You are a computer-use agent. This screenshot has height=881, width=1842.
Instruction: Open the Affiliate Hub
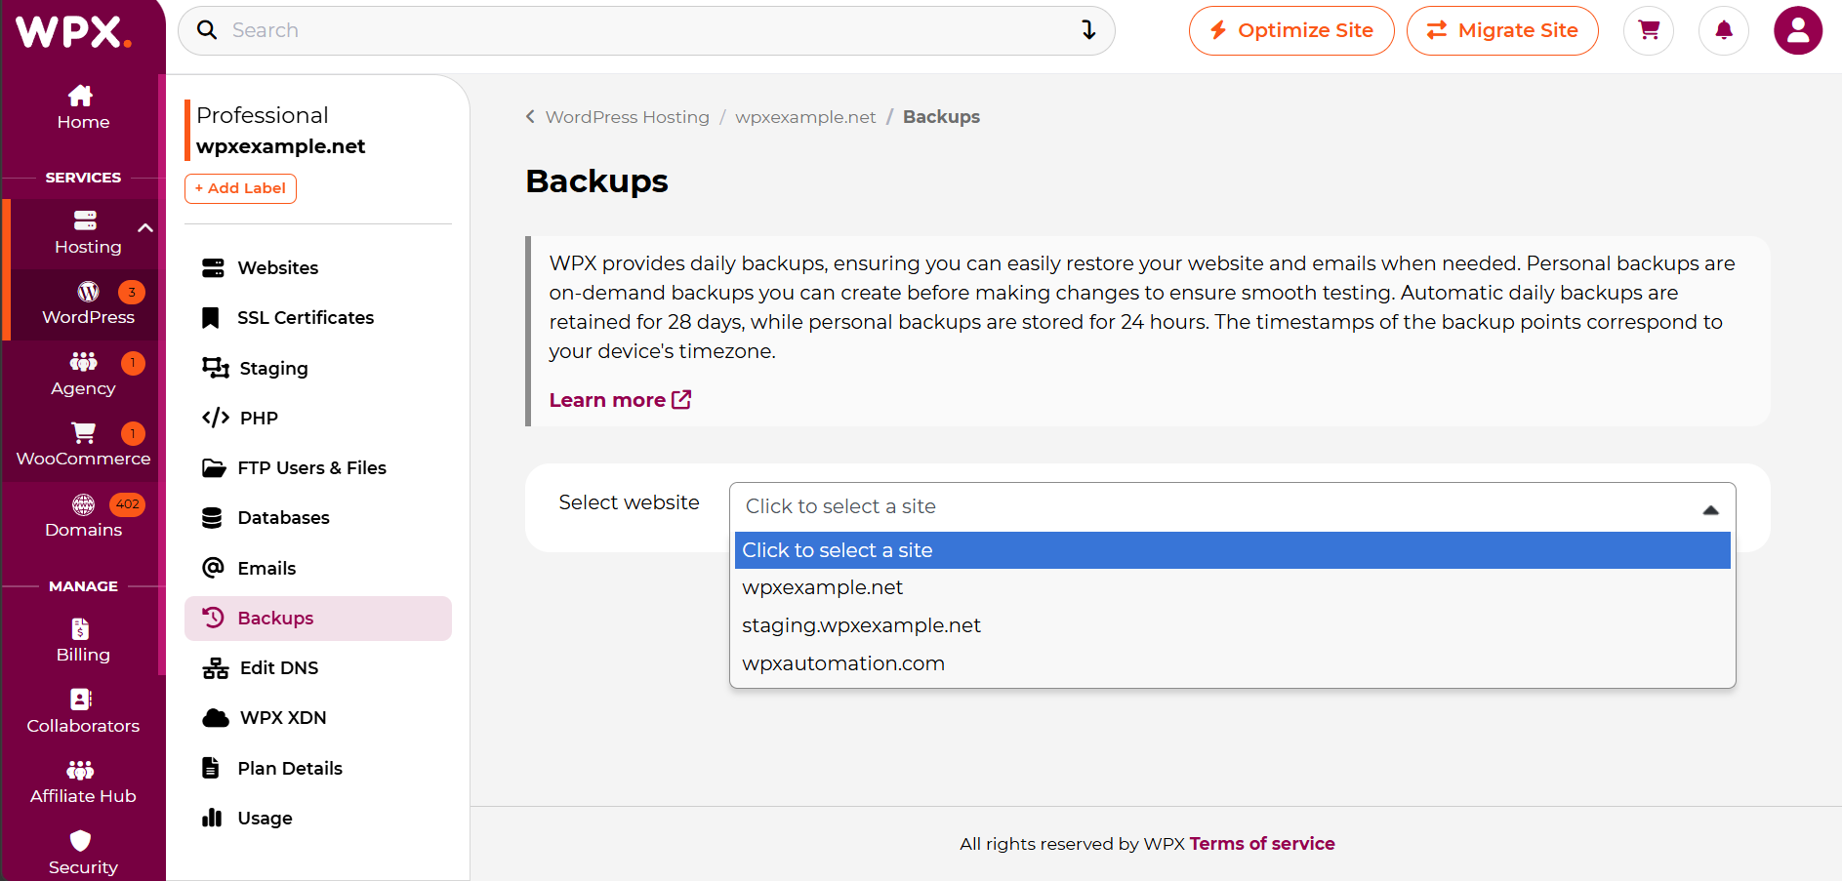pyautogui.click(x=83, y=782)
